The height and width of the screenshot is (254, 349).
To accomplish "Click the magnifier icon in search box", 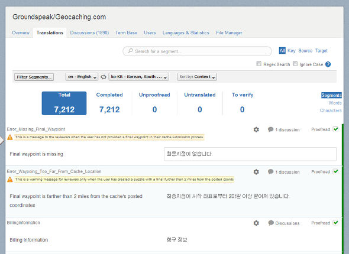I will 130,51.
